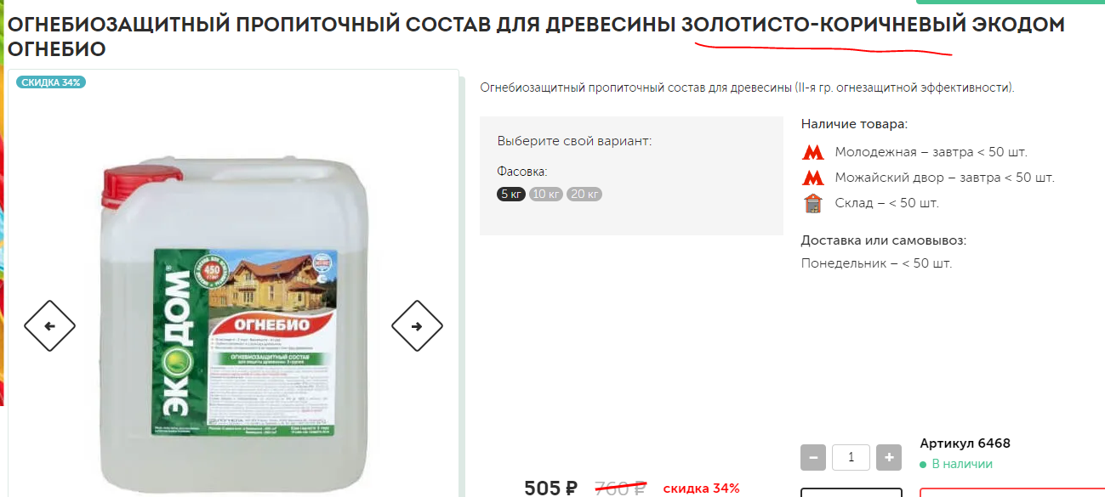This screenshot has height=497, width=1105.
Task: Open Молодежная store availability text
Action: tap(931, 153)
